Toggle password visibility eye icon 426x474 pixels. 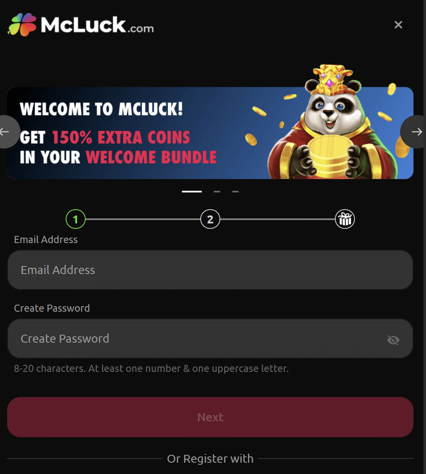393,340
